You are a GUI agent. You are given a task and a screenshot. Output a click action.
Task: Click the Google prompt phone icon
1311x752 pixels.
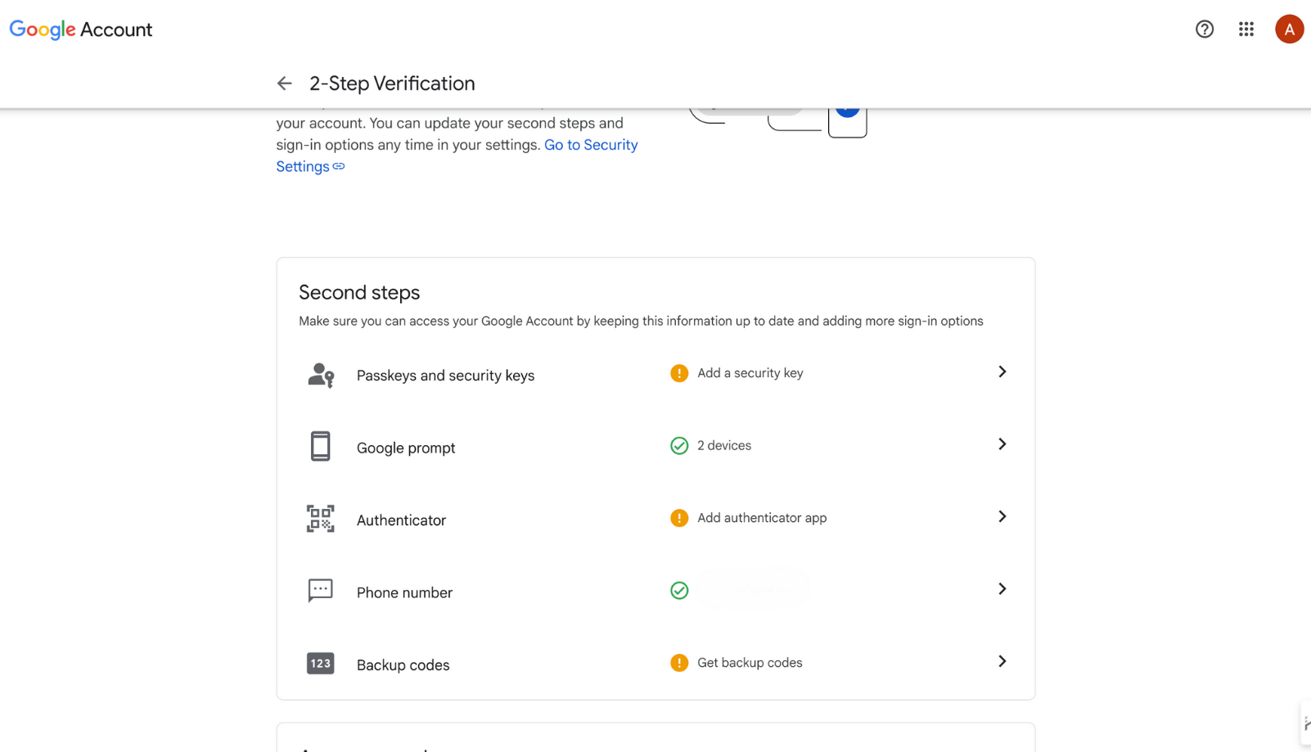[320, 446]
